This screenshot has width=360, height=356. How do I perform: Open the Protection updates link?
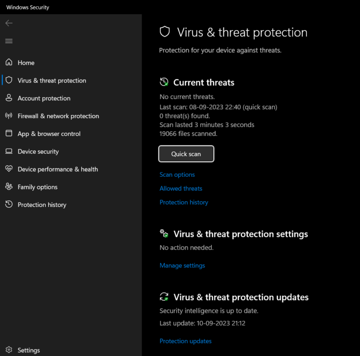point(186,341)
